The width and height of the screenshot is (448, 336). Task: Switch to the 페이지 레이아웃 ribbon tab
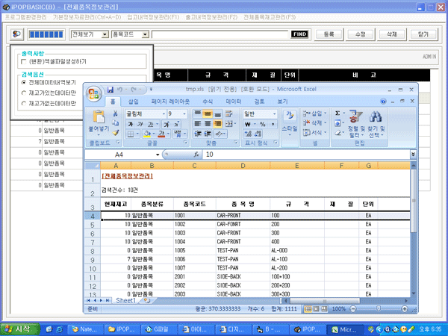click(170, 102)
